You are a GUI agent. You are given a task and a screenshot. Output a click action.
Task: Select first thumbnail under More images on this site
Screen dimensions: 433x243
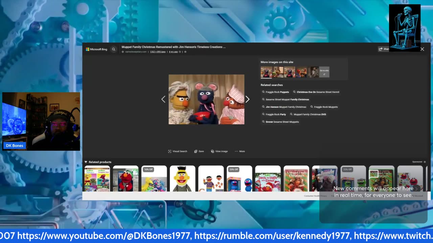(x=266, y=72)
